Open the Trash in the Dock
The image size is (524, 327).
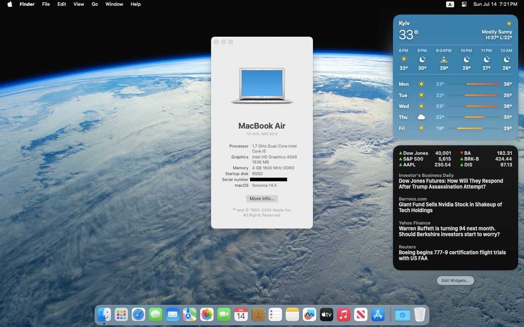[x=420, y=314]
